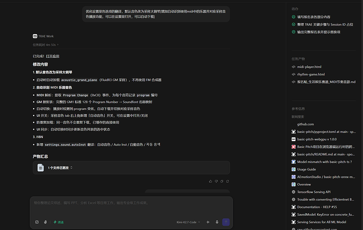The height and width of the screenshot is (230, 363).
Task: Click favicon beside Overview reference
Action: coord(294,184)
